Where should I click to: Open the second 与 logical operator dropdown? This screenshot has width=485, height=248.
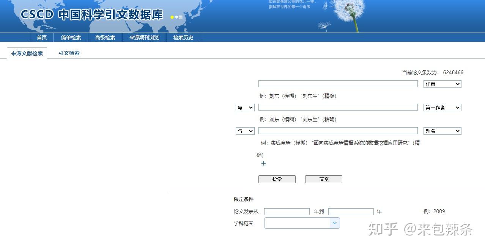pyautogui.click(x=245, y=131)
